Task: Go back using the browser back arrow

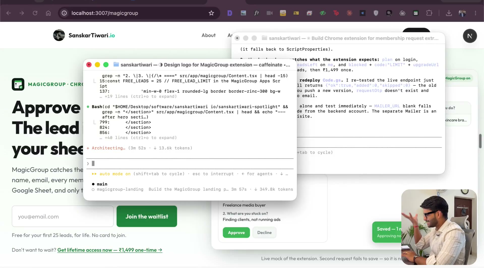Action: point(9,13)
